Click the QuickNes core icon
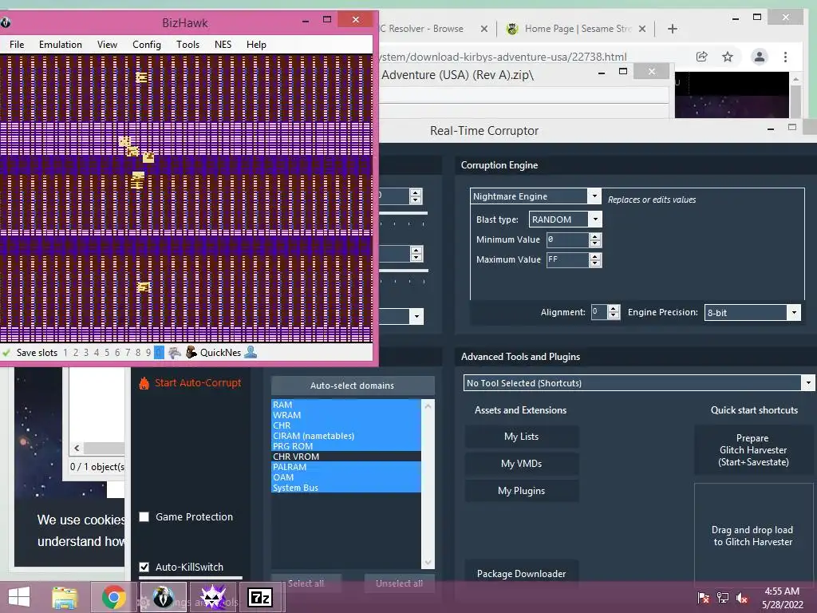Viewport: 817px width, 613px height. [x=191, y=352]
